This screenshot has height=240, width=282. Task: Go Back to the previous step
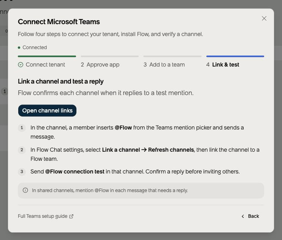[x=250, y=216]
